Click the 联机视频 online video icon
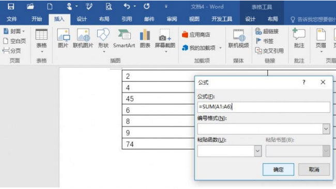 coord(238,38)
